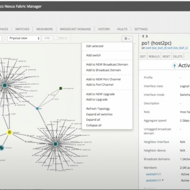Screen dimensions: 190x190
Task: Open the Physical view selector
Action: click(24, 38)
